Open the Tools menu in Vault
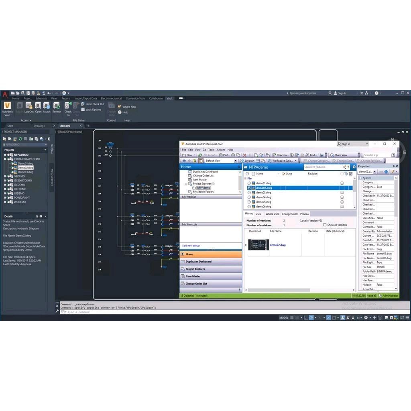411x411 pixels. pyautogui.click(x=211, y=150)
